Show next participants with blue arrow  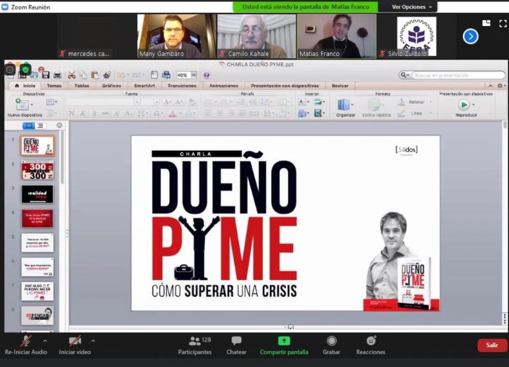471,37
